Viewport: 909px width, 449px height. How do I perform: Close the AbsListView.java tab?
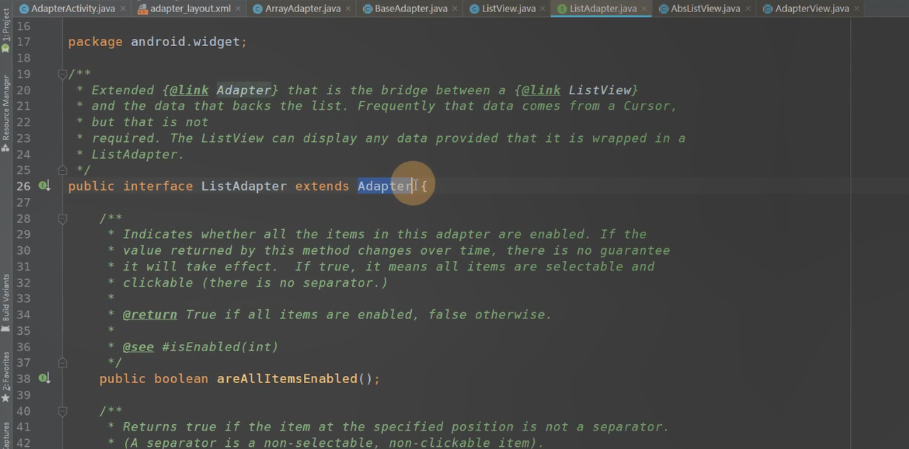pyautogui.click(x=748, y=9)
